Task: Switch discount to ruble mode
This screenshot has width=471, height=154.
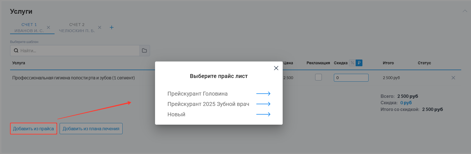Action: [359, 63]
